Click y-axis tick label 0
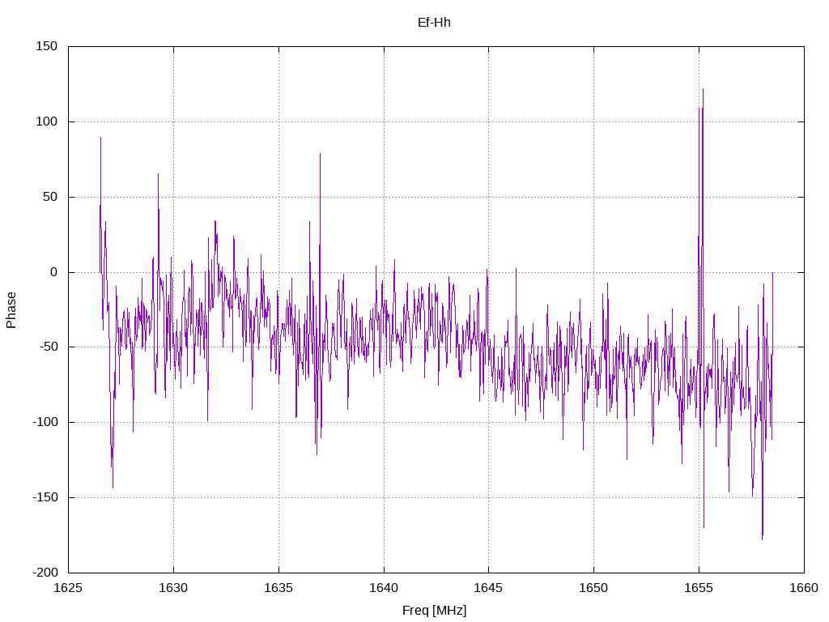This screenshot has height=622, width=829. coord(54,272)
